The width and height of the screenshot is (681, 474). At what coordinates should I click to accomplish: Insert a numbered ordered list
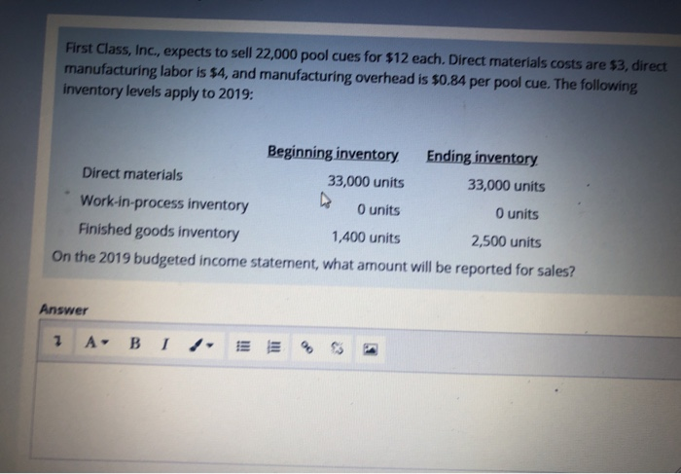273,346
